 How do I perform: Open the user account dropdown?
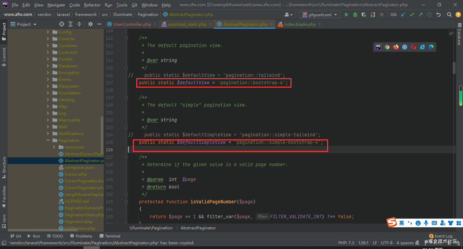(289, 15)
